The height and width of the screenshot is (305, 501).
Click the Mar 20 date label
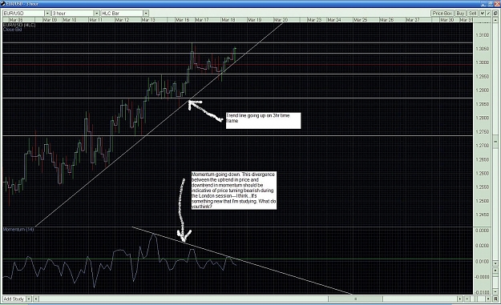coord(281,20)
